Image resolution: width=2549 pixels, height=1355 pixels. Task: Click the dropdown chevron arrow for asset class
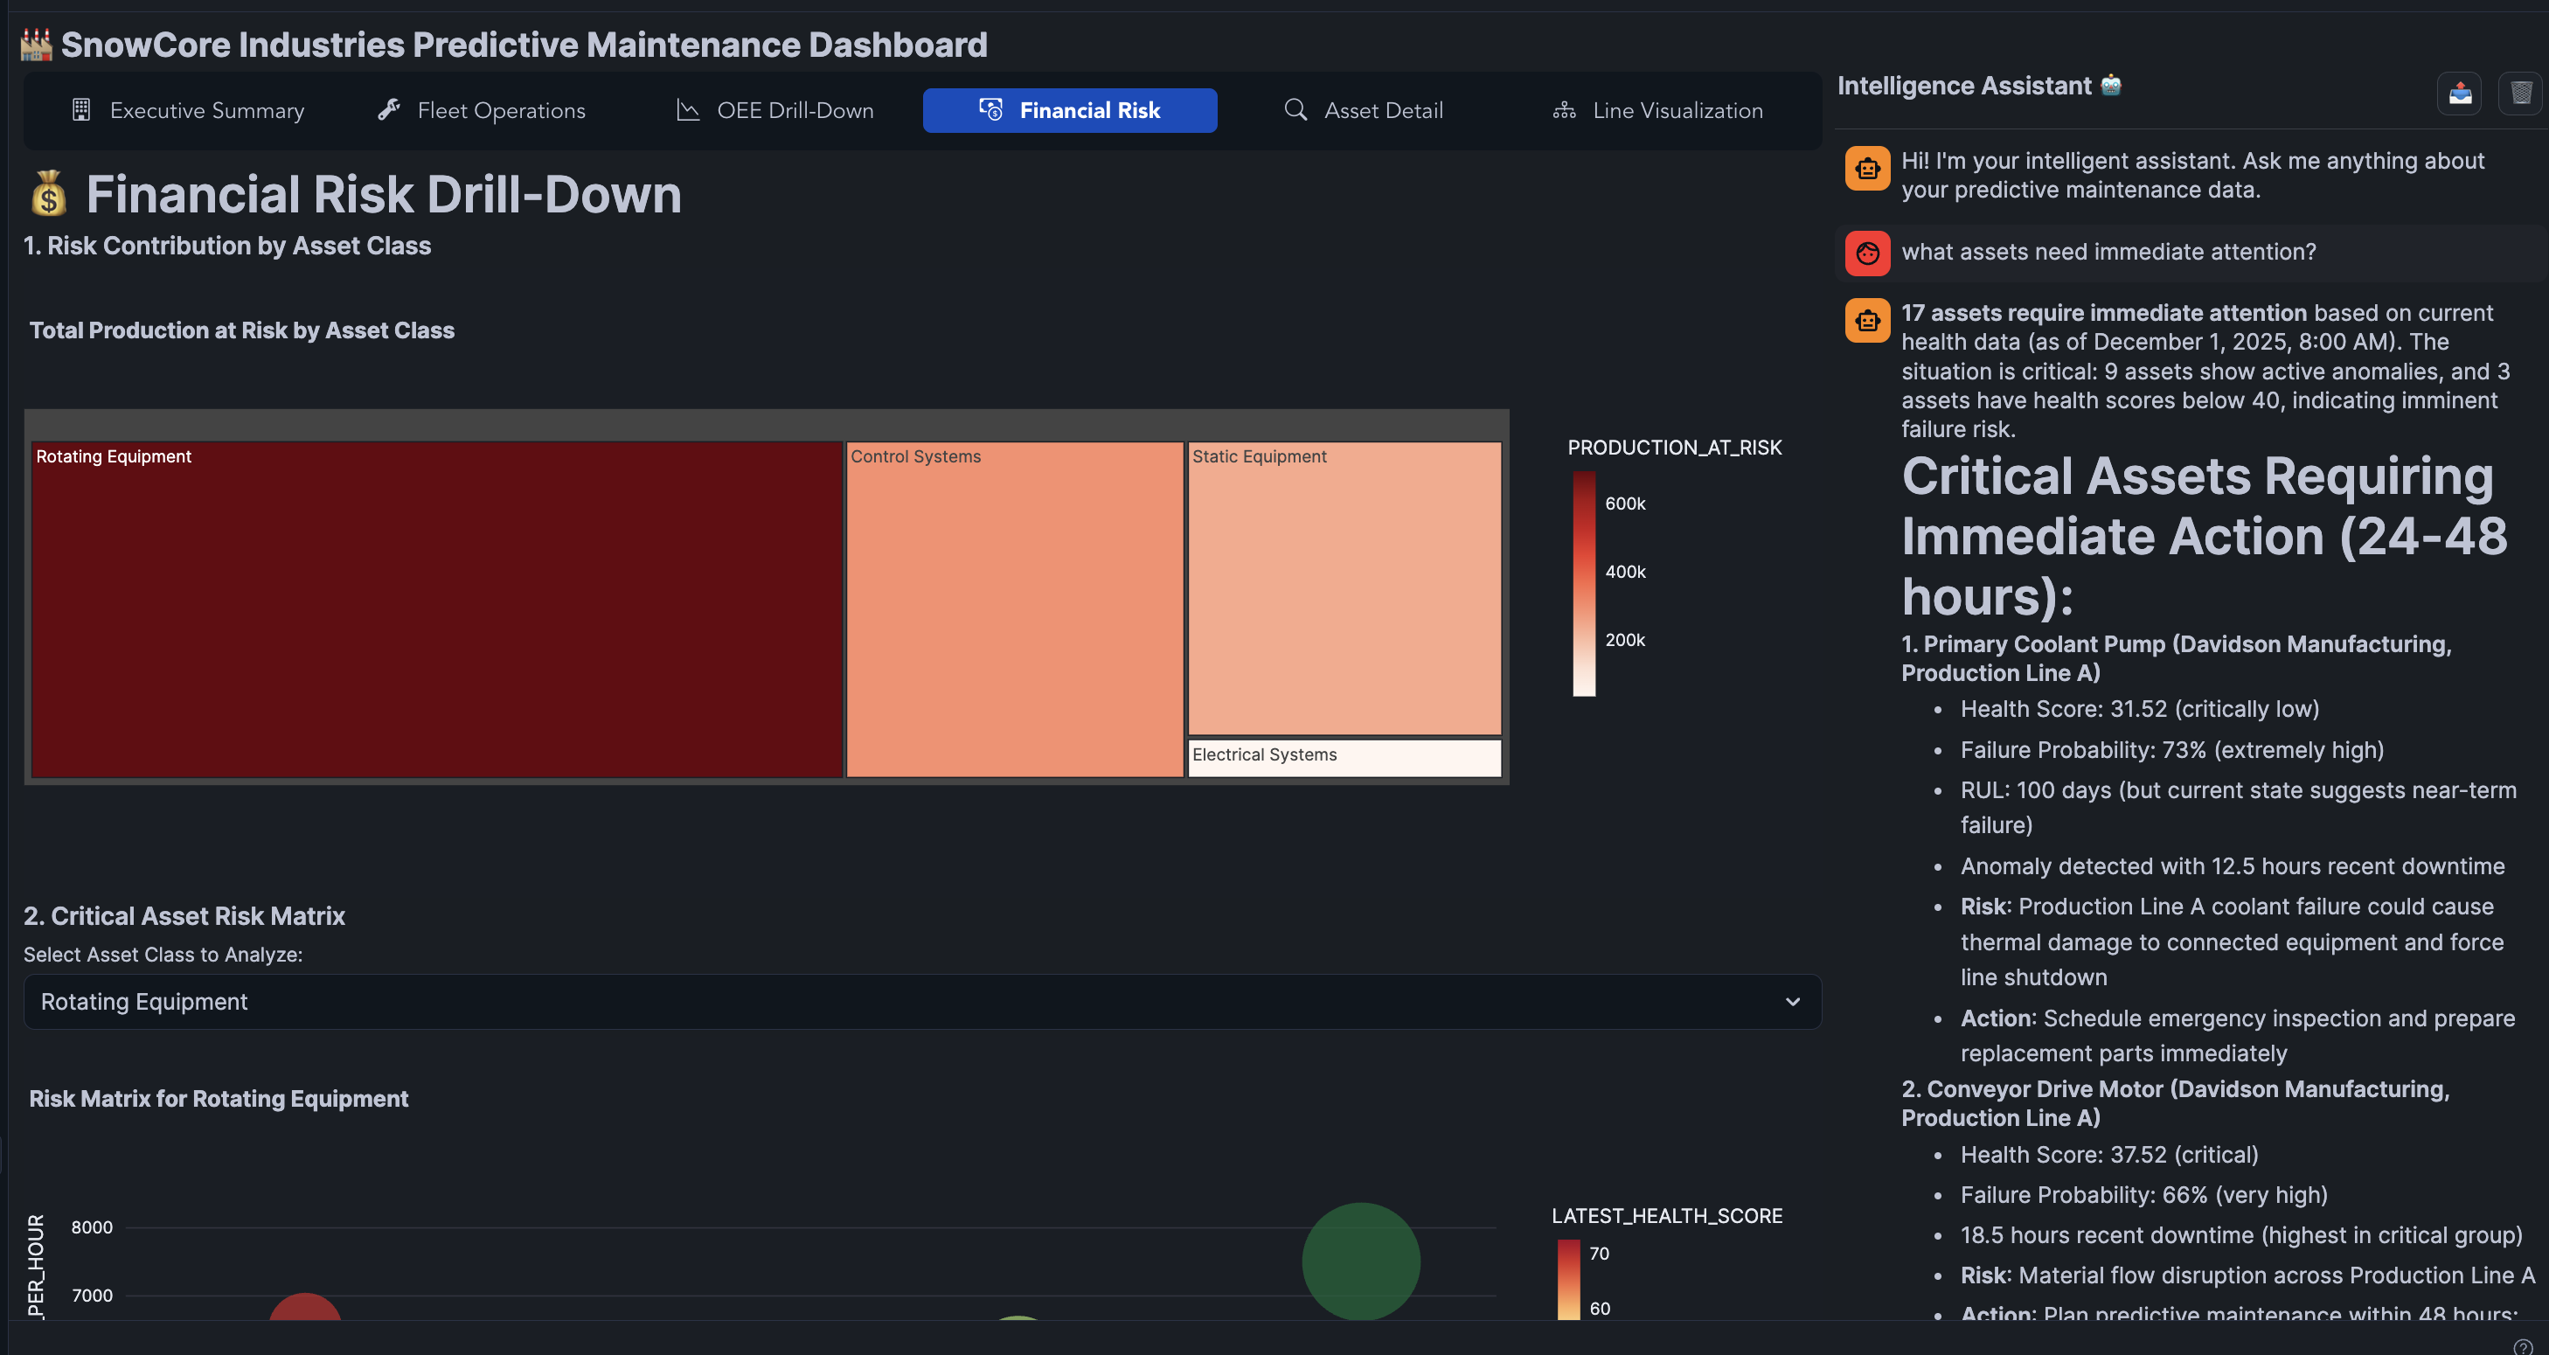pos(1792,1002)
